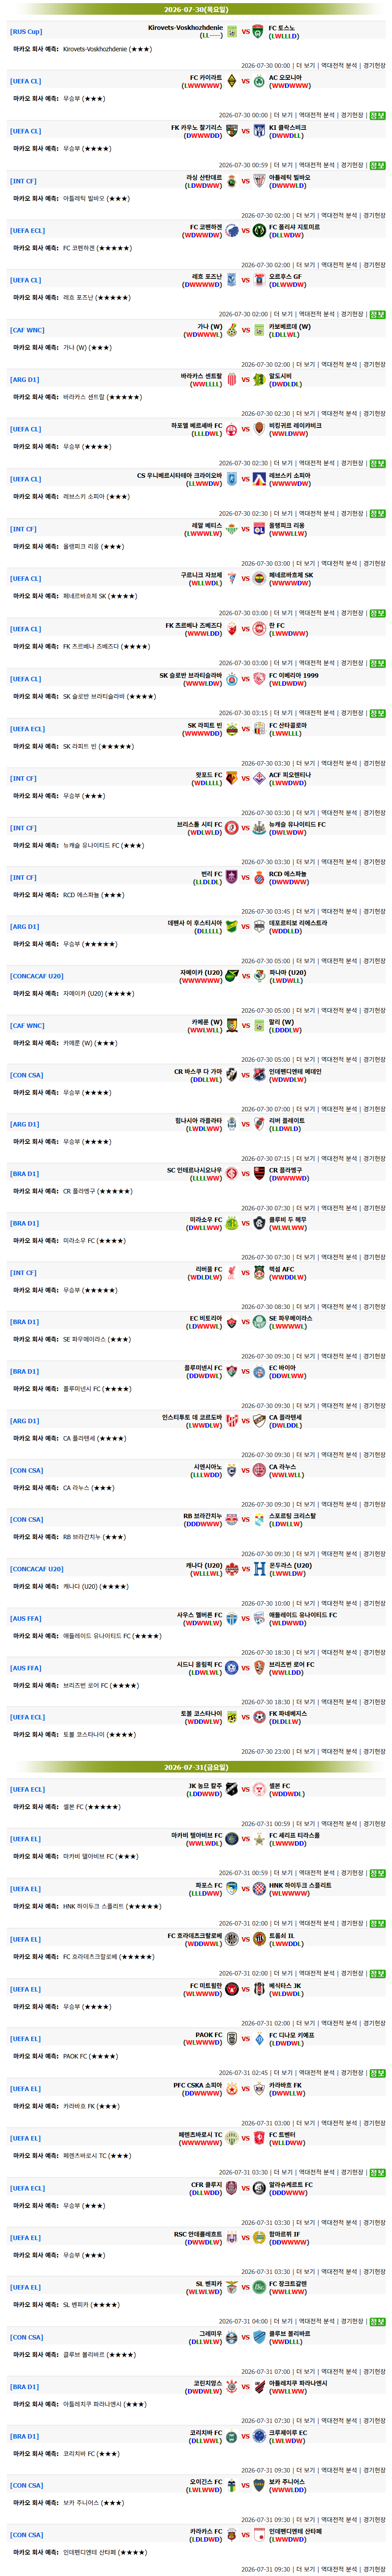Viewport: 392px width, 2576px height.
Task: Click the SL 벤피카 team crest
Action: tap(232, 2288)
